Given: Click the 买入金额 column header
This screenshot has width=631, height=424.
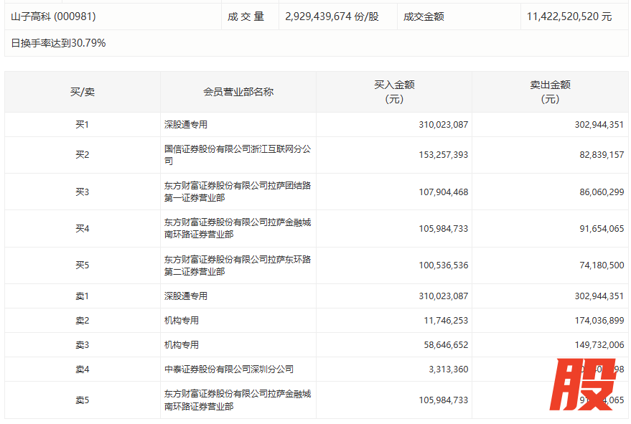Looking at the screenshot, I should click(393, 92).
